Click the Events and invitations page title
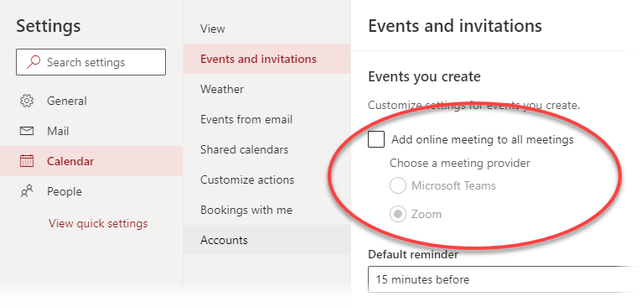The width and height of the screenshot is (641, 307). point(455,26)
